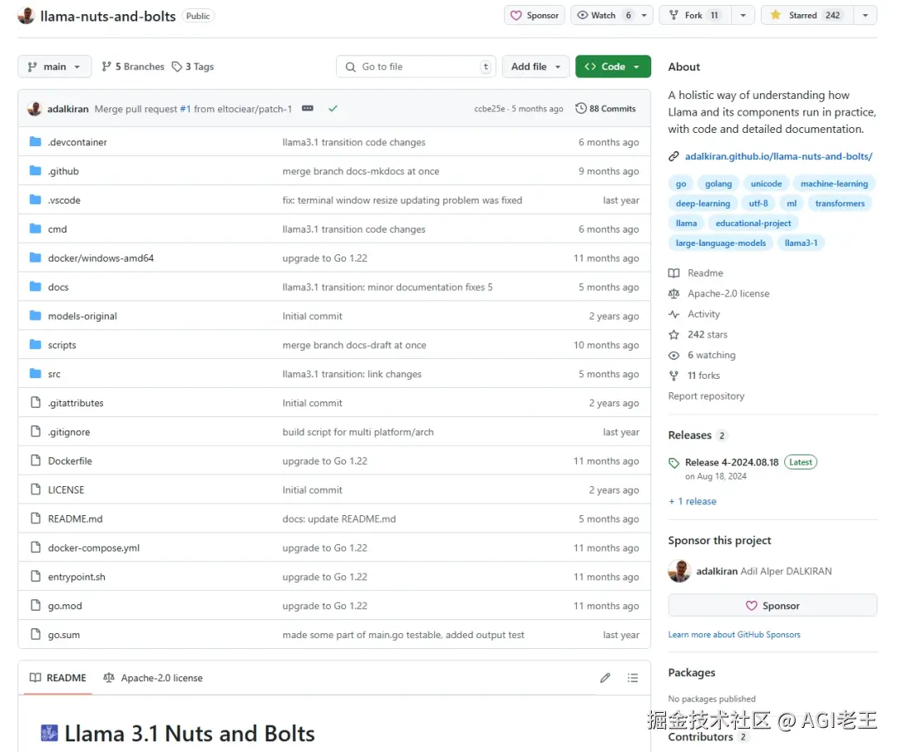Open the star lists dropdown arrow
This screenshot has height=752, width=898.
(x=866, y=16)
